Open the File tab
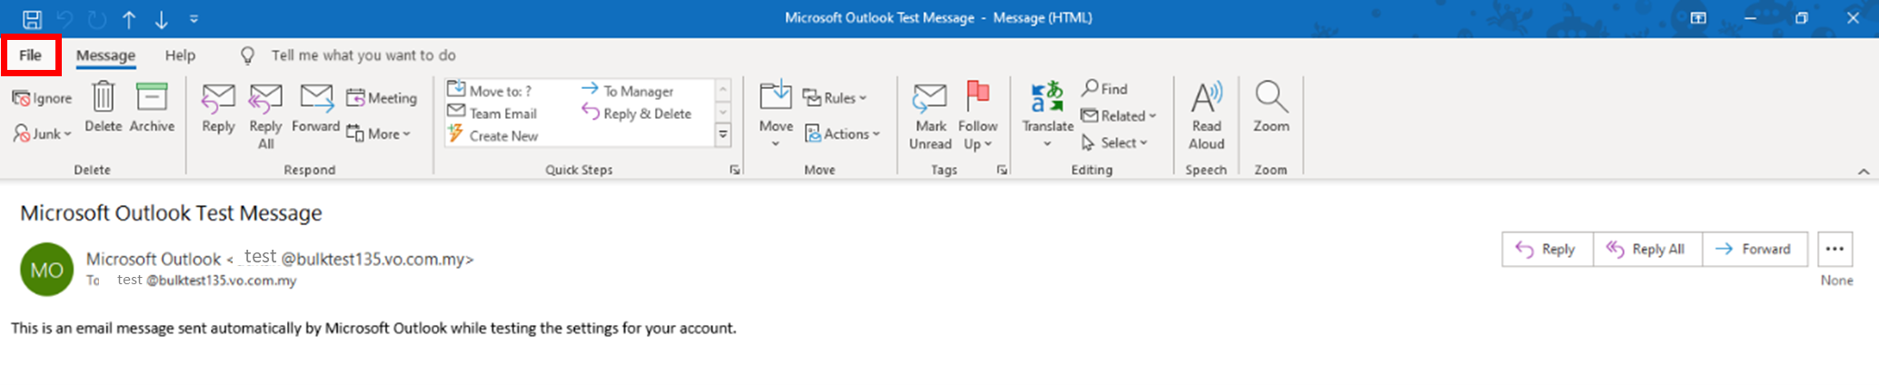1879x385 pixels. [31, 55]
